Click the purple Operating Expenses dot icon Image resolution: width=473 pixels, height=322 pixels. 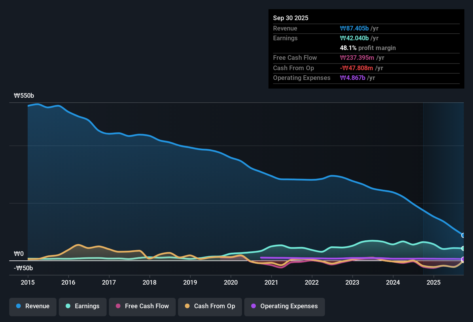coord(253,306)
